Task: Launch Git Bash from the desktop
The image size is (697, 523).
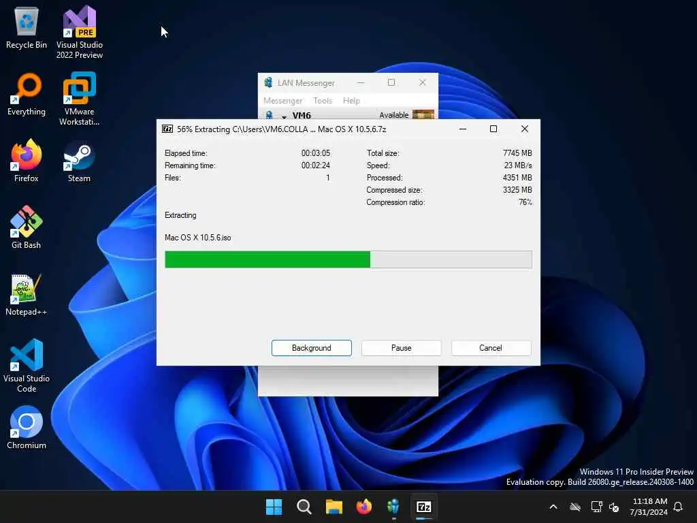Action: tap(27, 227)
